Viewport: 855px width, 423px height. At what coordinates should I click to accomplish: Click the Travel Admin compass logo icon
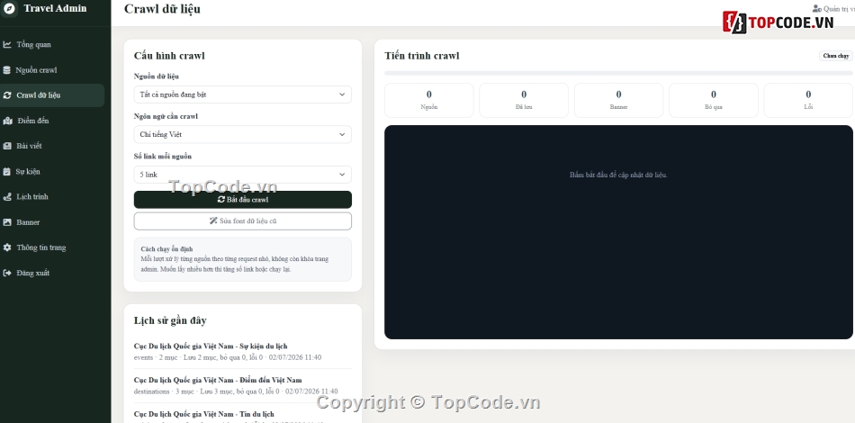click(9, 9)
